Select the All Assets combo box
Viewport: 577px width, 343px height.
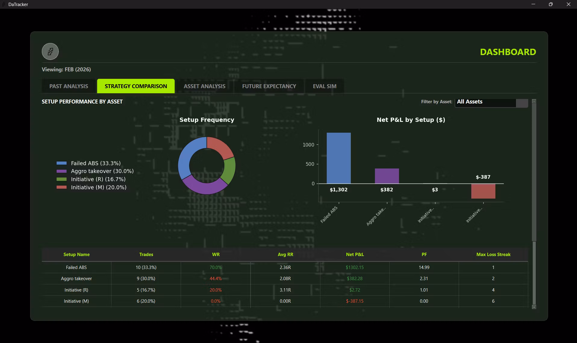point(491,103)
